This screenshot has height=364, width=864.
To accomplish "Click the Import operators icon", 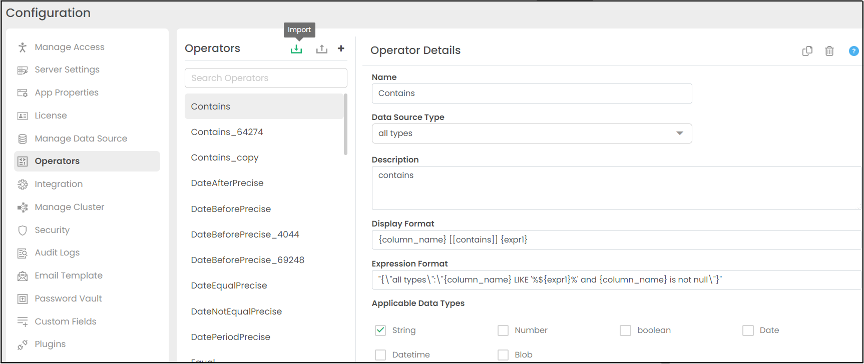I will (x=296, y=49).
